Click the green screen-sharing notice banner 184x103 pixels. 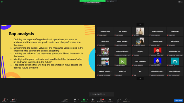pyautogui.click(x=93, y=1)
